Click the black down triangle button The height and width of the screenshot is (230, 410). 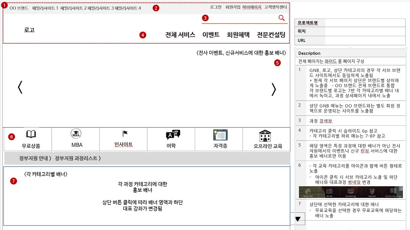point(298,219)
